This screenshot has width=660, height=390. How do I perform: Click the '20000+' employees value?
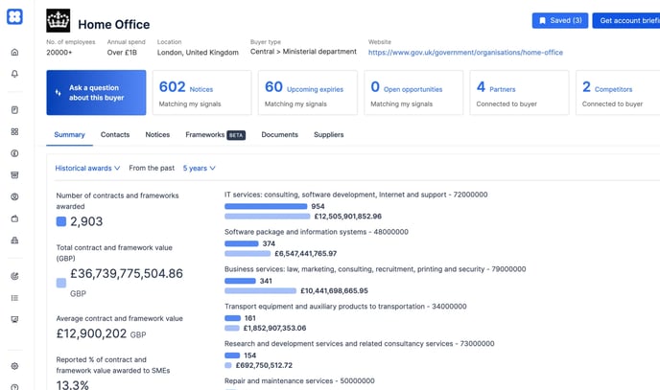point(59,53)
